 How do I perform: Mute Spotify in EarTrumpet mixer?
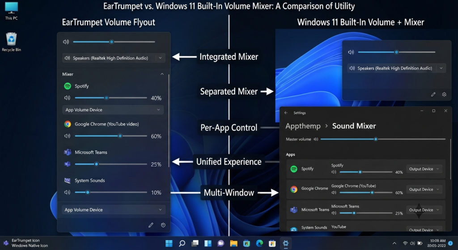(67, 98)
